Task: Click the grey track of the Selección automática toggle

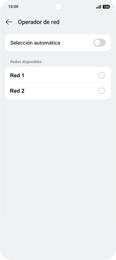Action: pyautogui.click(x=103, y=43)
